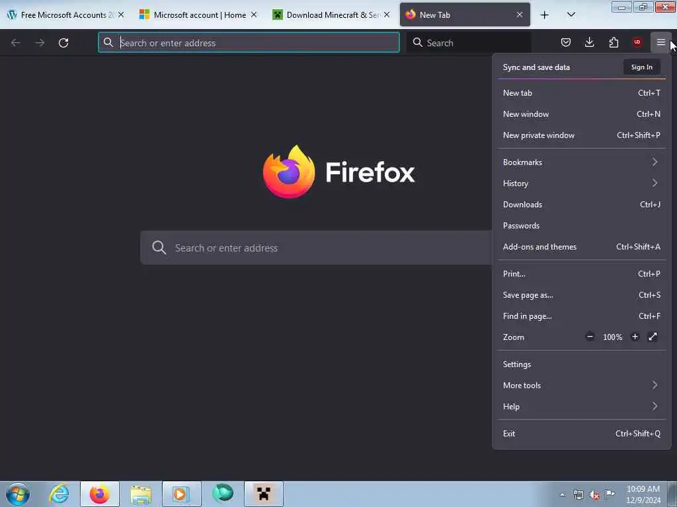Screen dimensions: 677x507
Task: Open Add-ons and themes
Action: (582, 247)
